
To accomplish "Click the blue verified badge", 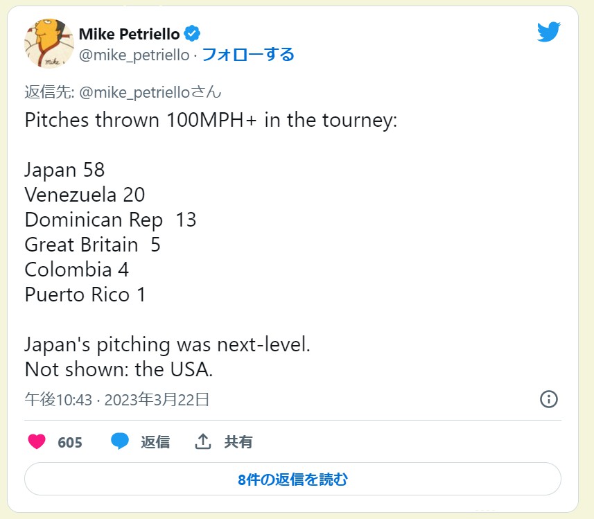I will [192, 34].
